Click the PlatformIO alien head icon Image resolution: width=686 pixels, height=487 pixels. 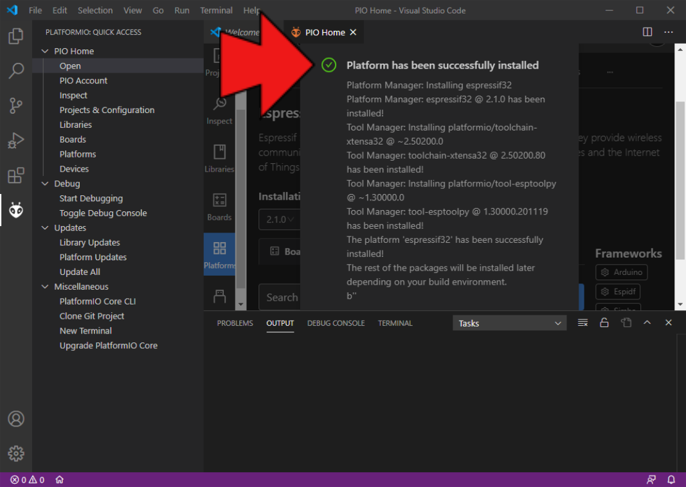(16, 209)
